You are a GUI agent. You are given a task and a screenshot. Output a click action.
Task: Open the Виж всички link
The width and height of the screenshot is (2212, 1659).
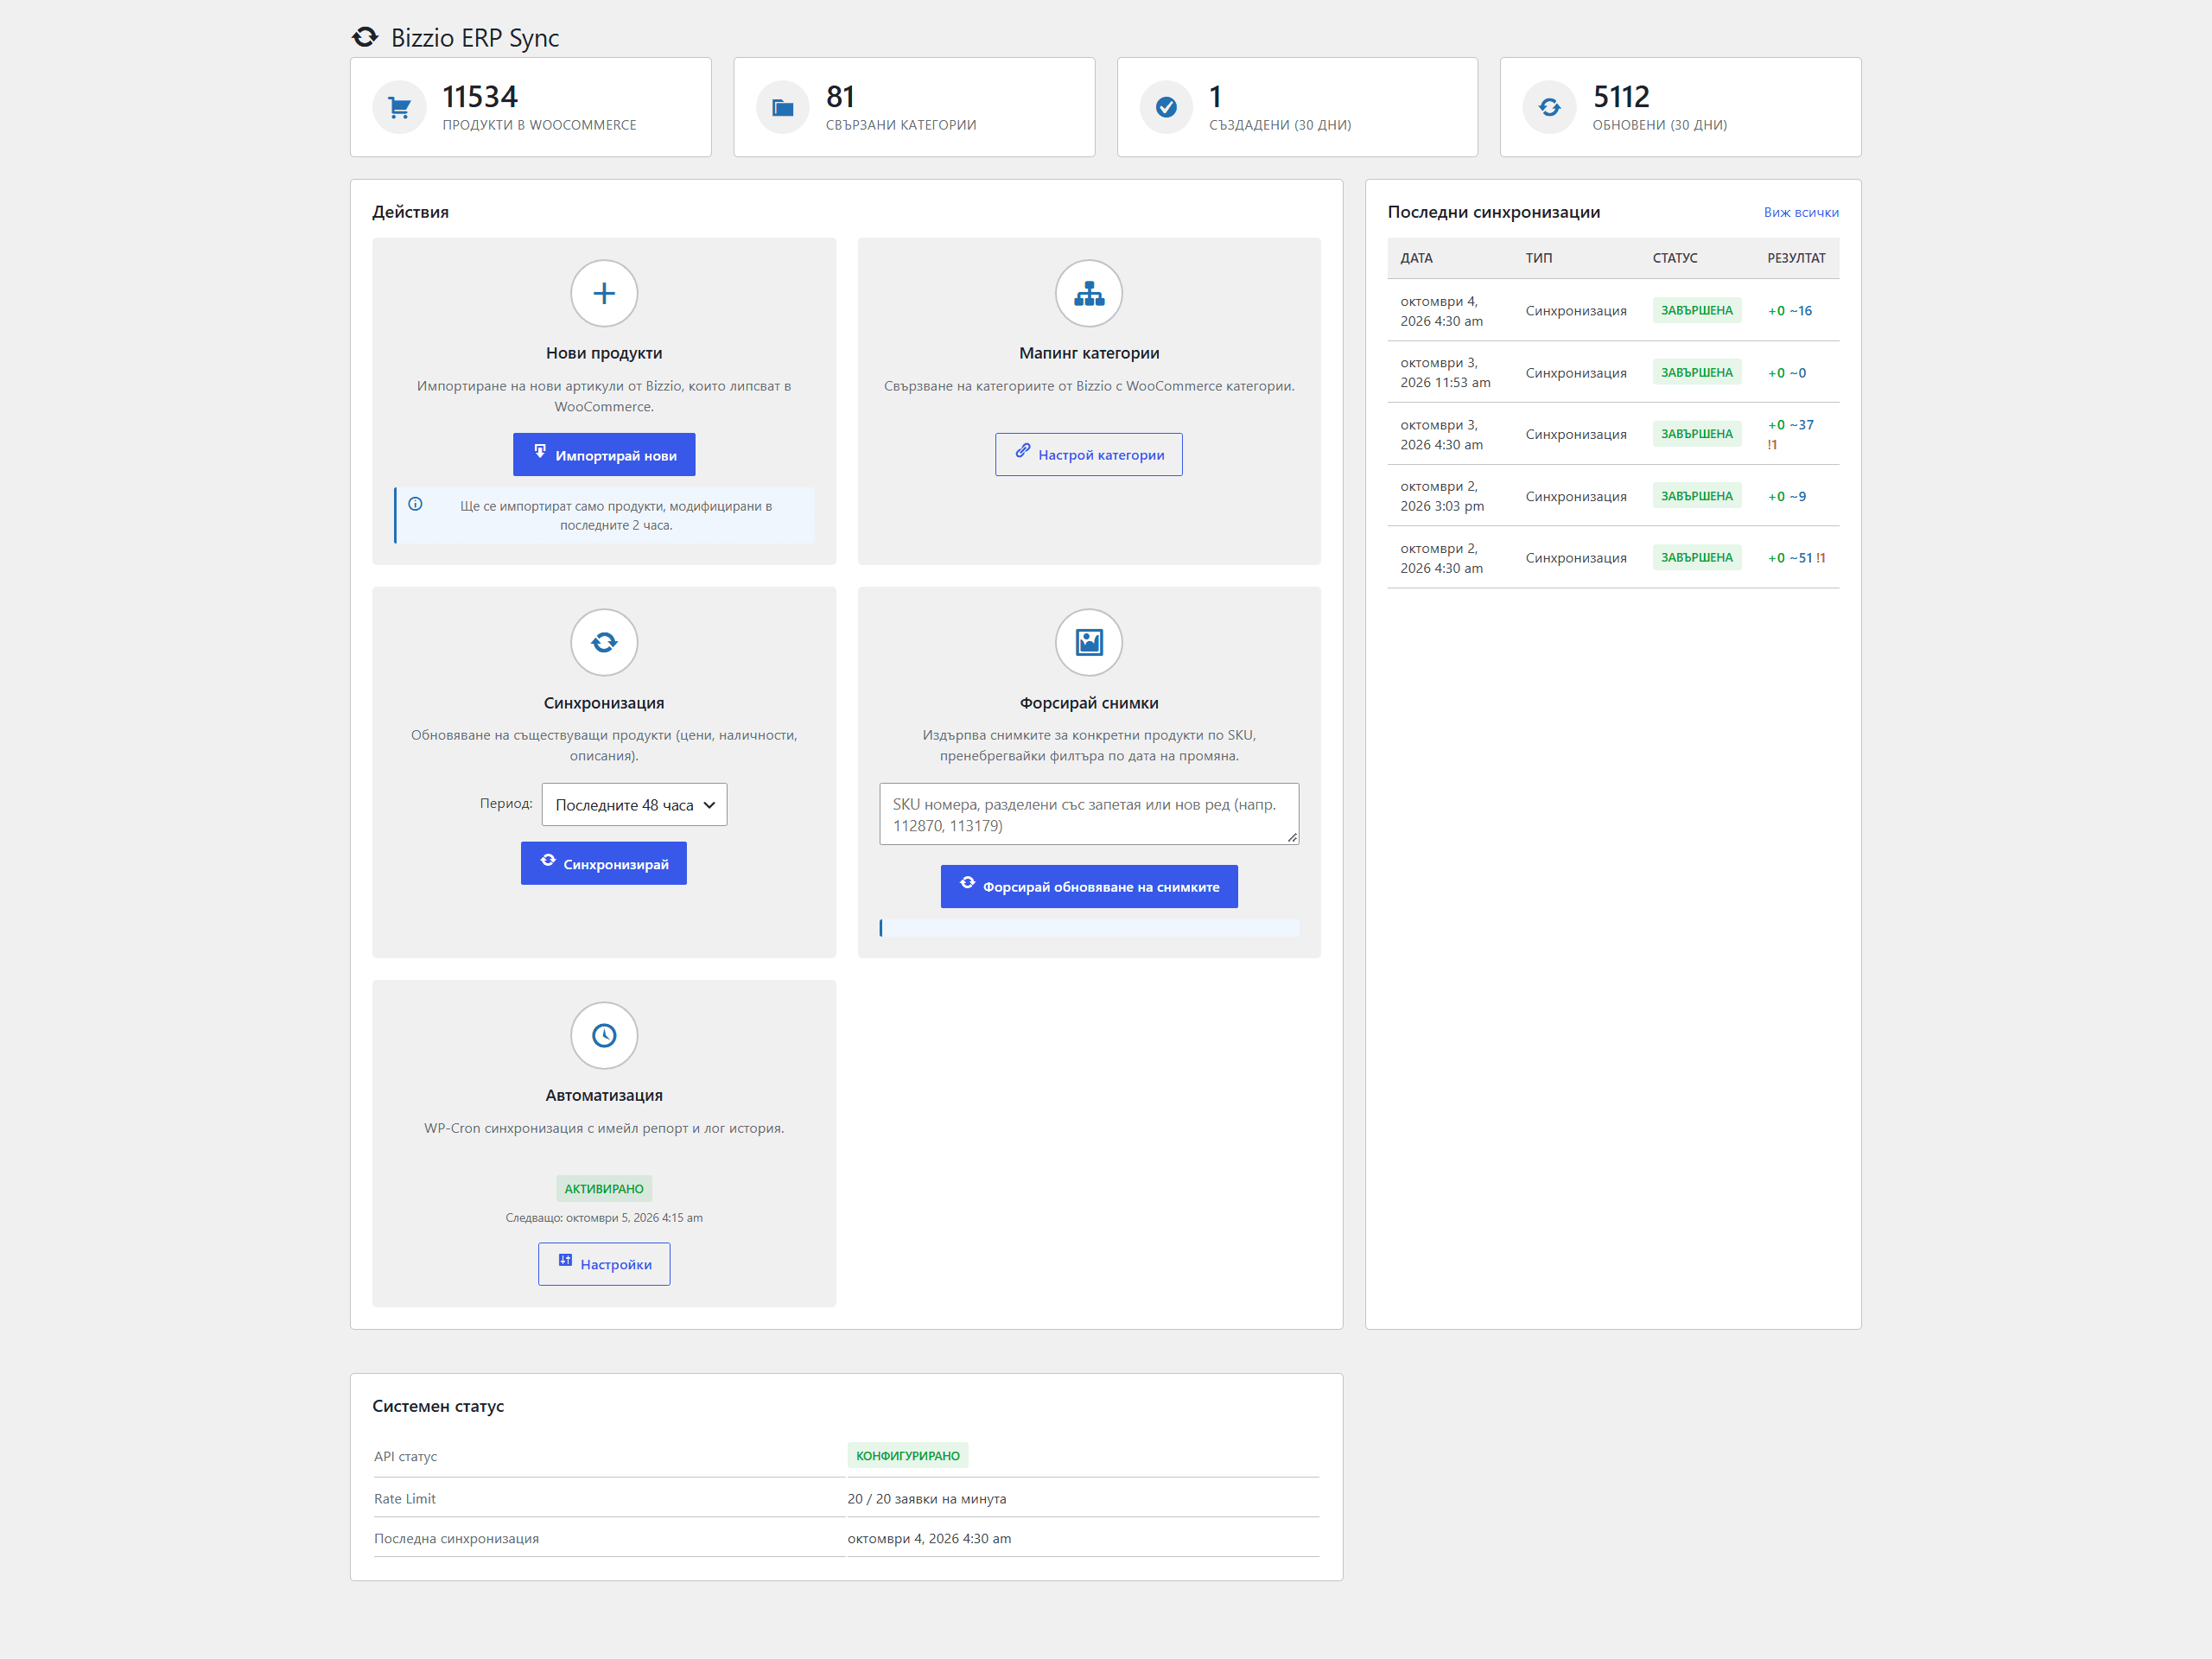1800,212
